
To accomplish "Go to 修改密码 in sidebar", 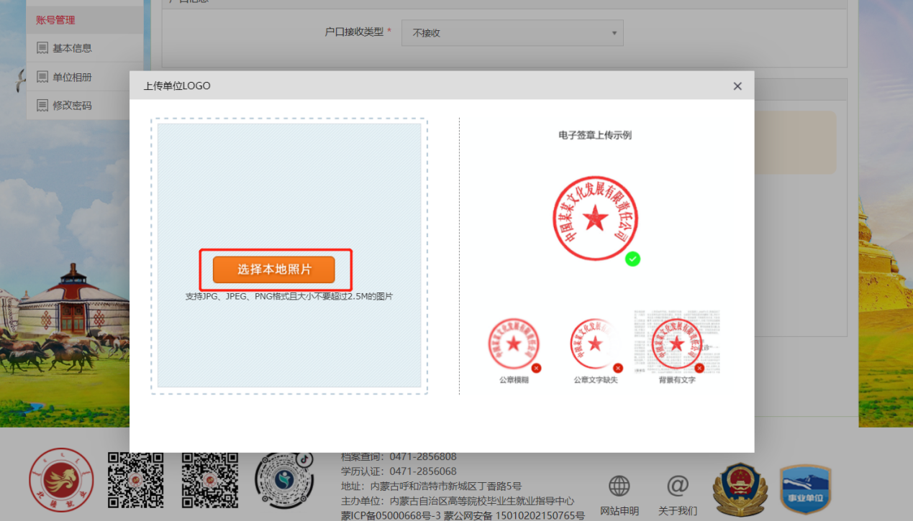I will [72, 106].
